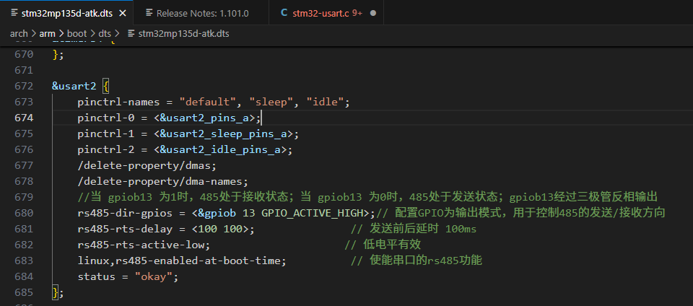Click the file icon on stm32mp135d-atk.dts tab

[14, 13]
